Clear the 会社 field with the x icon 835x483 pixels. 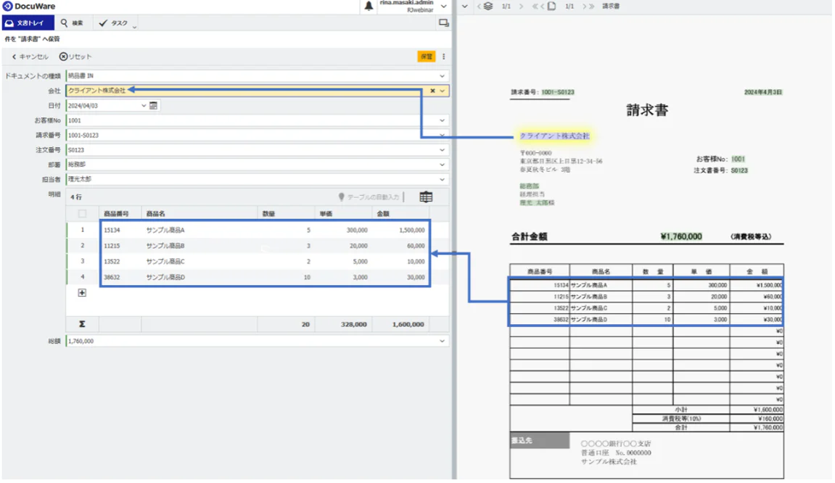pyautogui.click(x=432, y=91)
